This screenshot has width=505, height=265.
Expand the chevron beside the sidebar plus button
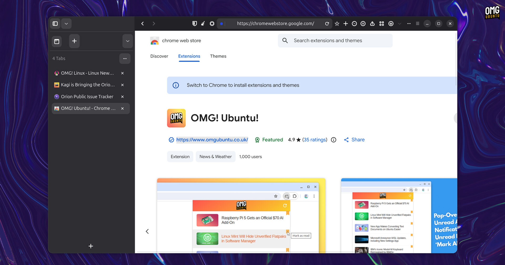pyautogui.click(x=128, y=41)
